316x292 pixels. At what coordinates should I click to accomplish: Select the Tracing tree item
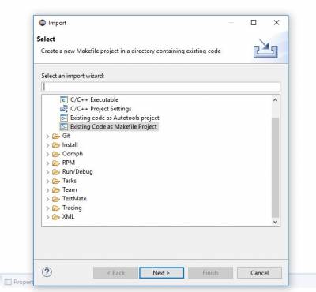pyautogui.click(x=72, y=208)
